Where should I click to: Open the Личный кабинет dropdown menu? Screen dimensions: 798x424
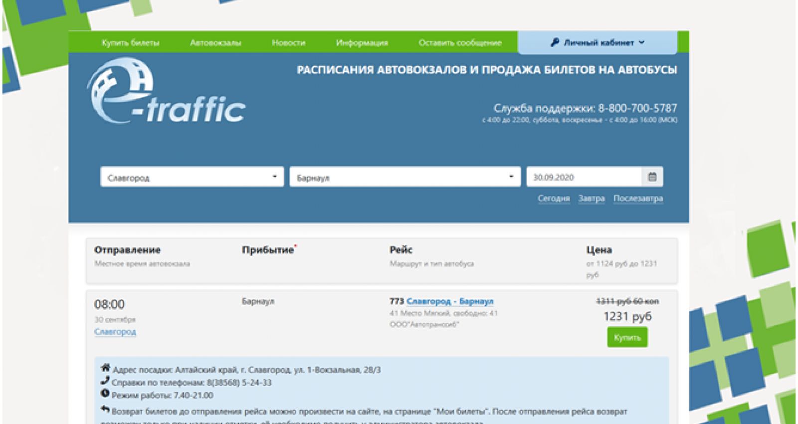click(598, 43)
